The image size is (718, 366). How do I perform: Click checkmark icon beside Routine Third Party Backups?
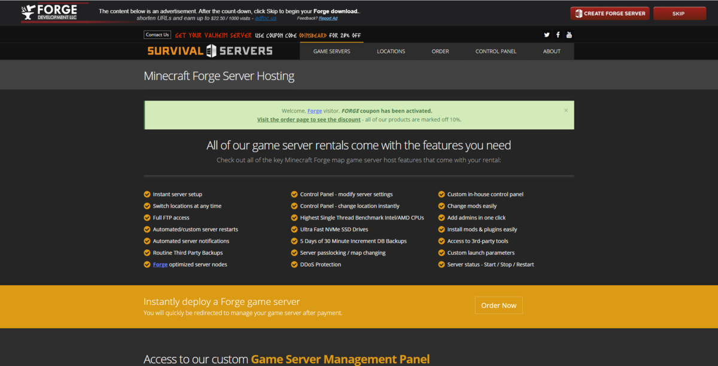coord(147,253)
